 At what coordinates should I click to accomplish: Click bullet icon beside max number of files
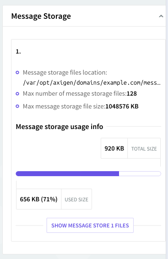tap(17, 94)
